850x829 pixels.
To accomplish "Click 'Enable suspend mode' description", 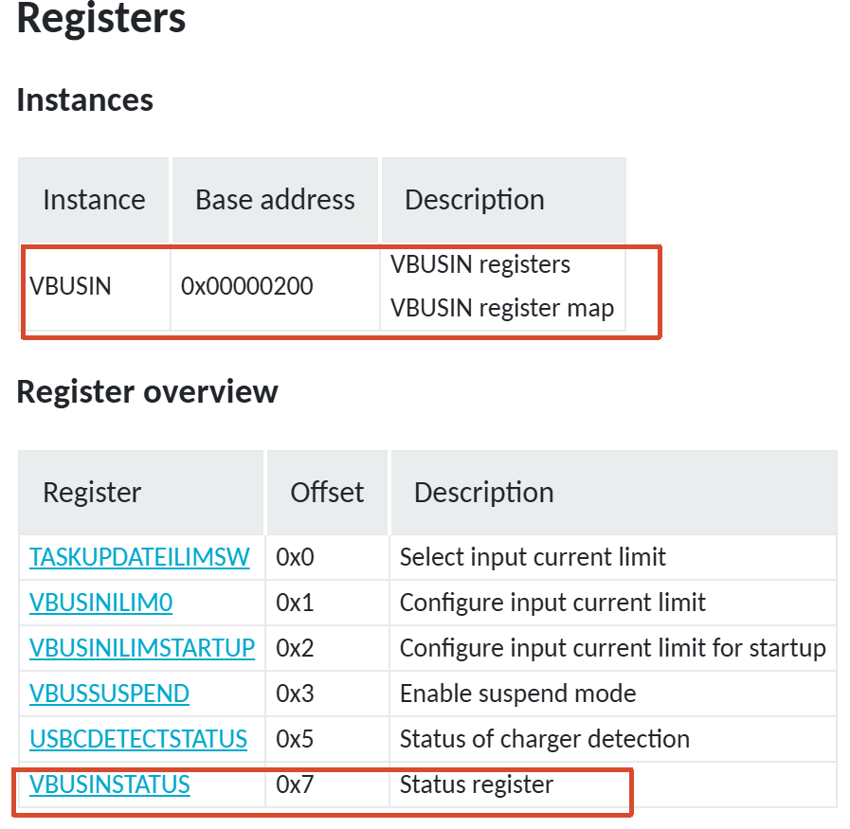I will pos(517,694).
